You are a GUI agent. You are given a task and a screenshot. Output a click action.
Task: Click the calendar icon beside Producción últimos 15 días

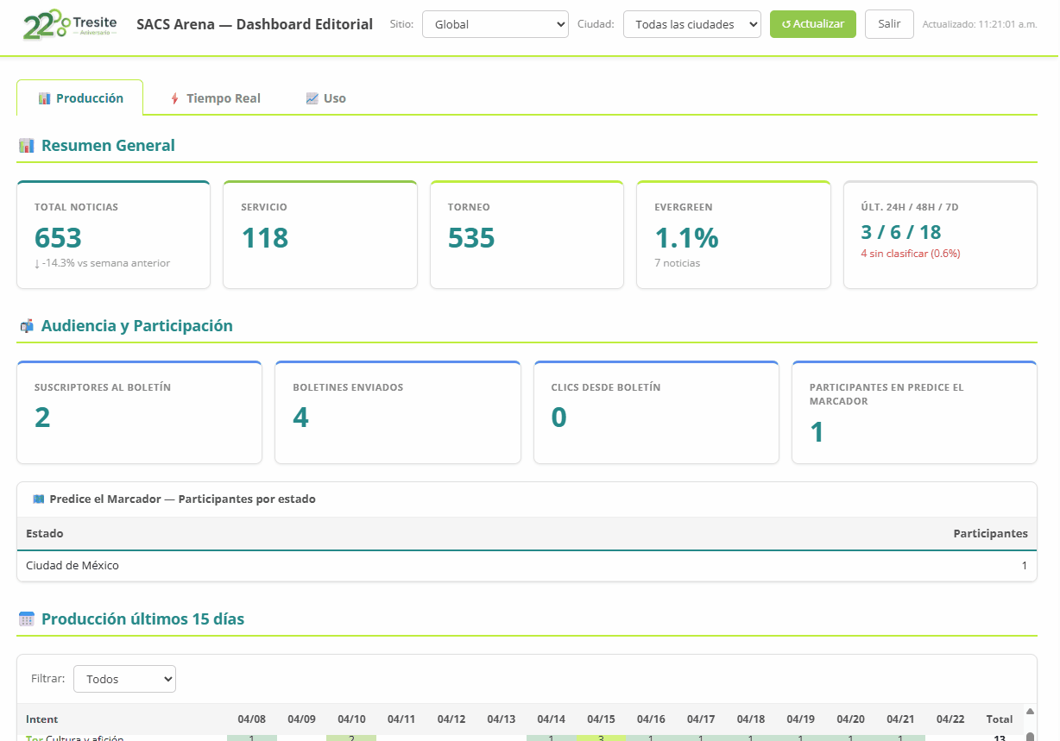point(27,619)
